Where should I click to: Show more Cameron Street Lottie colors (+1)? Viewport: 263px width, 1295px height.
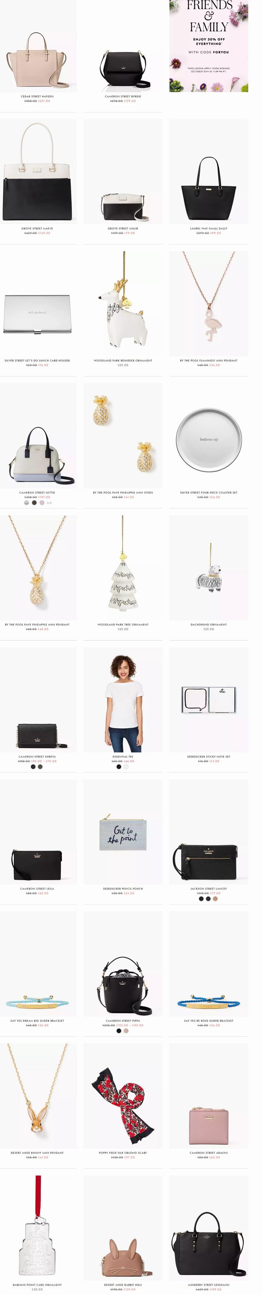[49, 502]
